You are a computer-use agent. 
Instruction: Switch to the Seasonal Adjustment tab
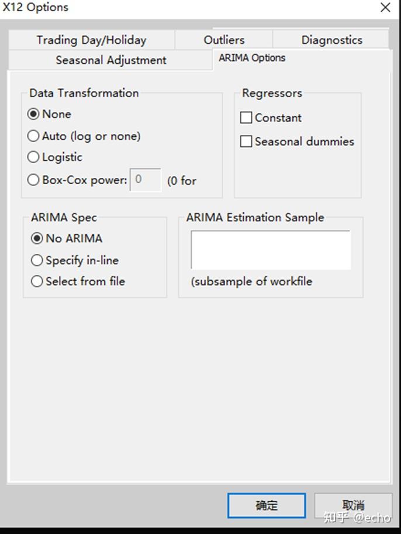[x=111, y=60]
